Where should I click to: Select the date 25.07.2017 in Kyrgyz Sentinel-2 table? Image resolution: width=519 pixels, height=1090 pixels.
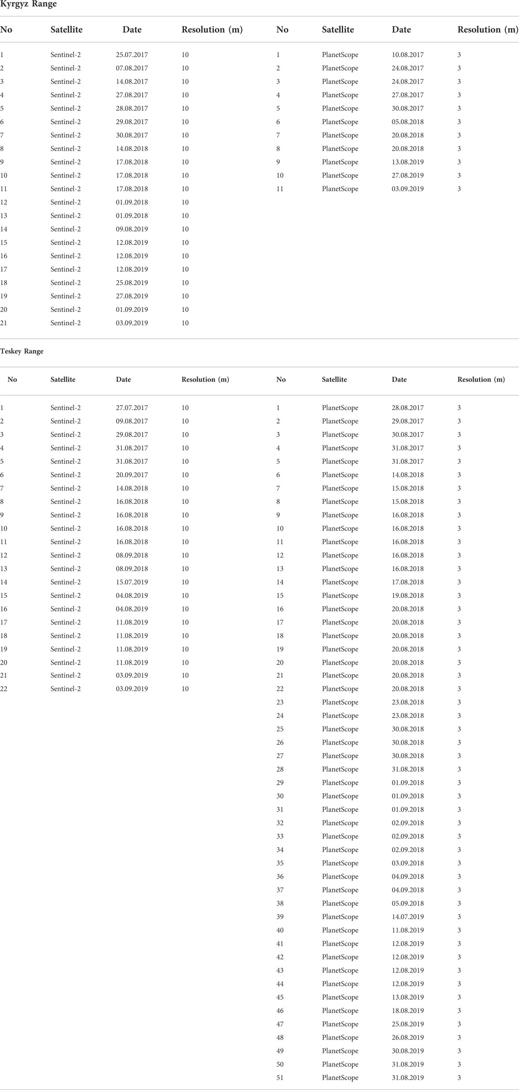coord(132,55)
